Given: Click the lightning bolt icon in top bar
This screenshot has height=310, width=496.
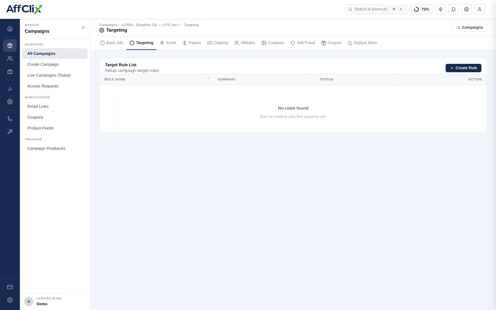Looking at the screenshot, I should [441, 9].
